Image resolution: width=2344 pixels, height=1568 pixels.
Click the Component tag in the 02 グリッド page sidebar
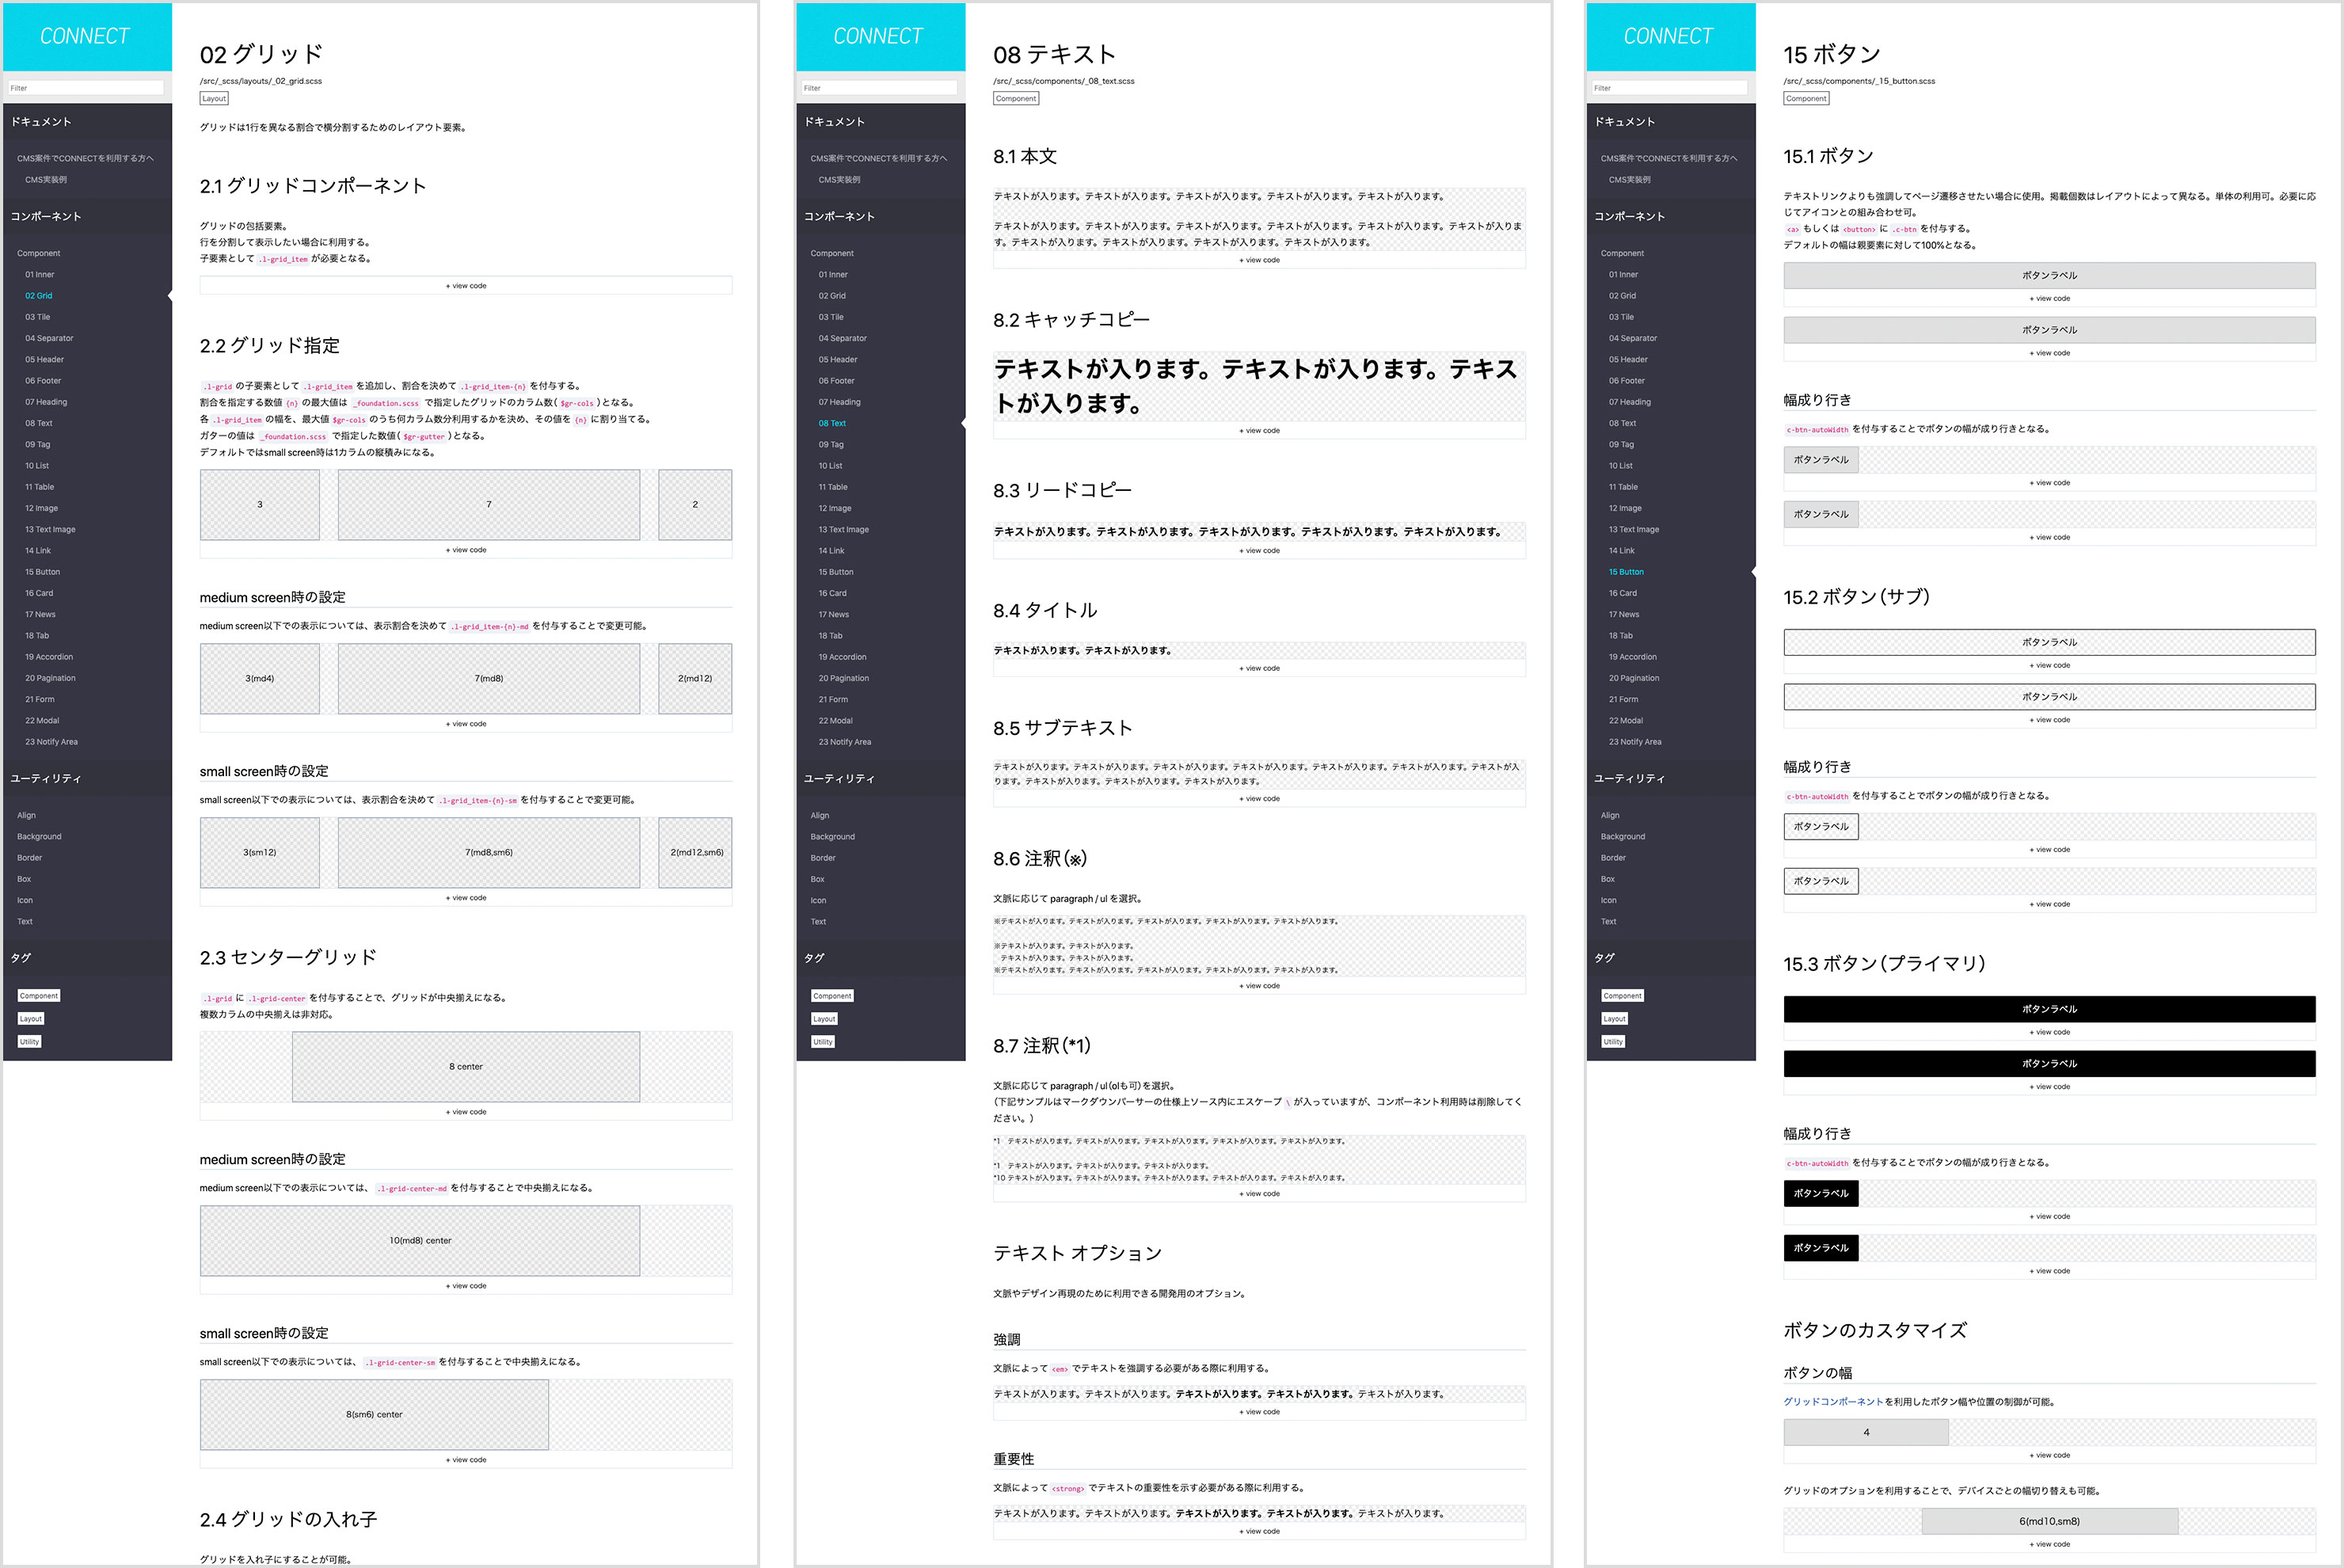click(x=39, y=996)
